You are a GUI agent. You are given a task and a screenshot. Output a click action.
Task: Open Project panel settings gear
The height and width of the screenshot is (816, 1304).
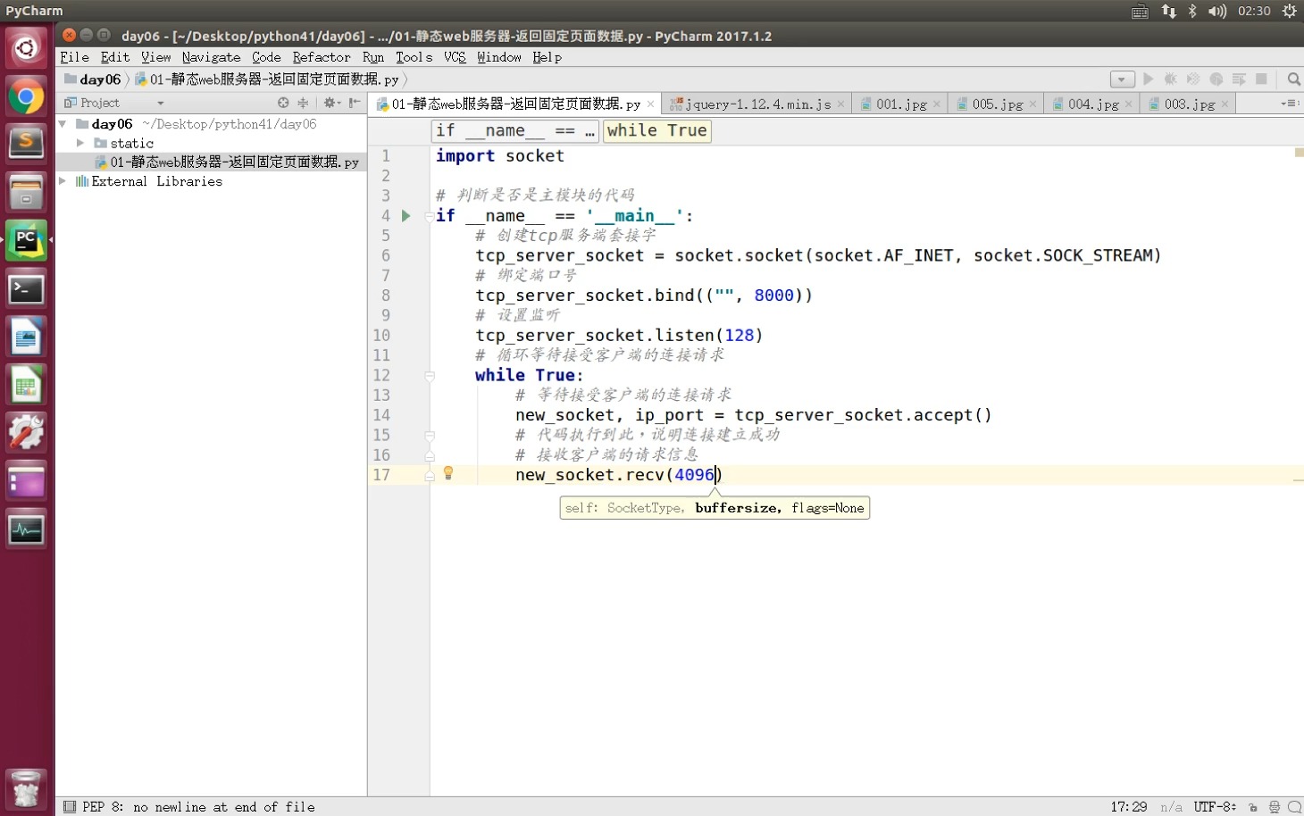pyautogui.click(x=331, y=103)
